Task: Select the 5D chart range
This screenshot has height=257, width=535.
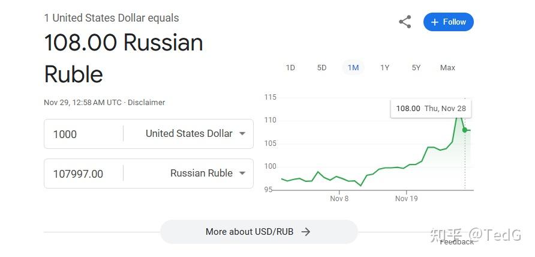Action: 321,68
